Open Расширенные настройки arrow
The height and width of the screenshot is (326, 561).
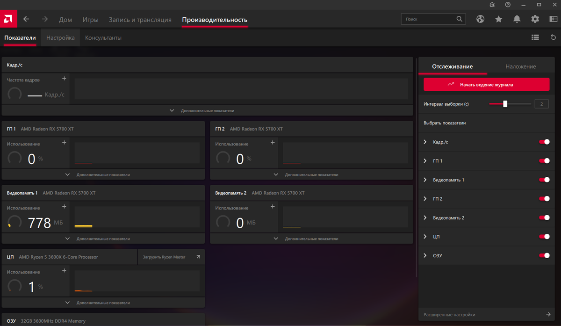tap(548, 314)
